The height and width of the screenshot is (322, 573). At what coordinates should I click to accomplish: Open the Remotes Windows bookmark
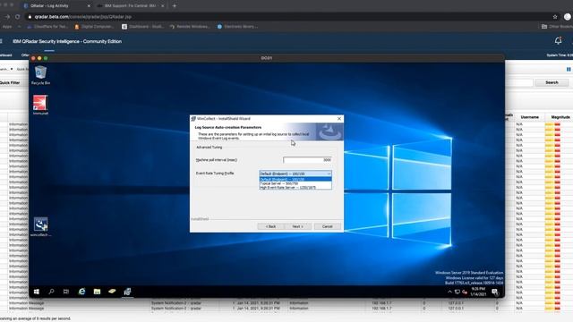tap(190, 27)
